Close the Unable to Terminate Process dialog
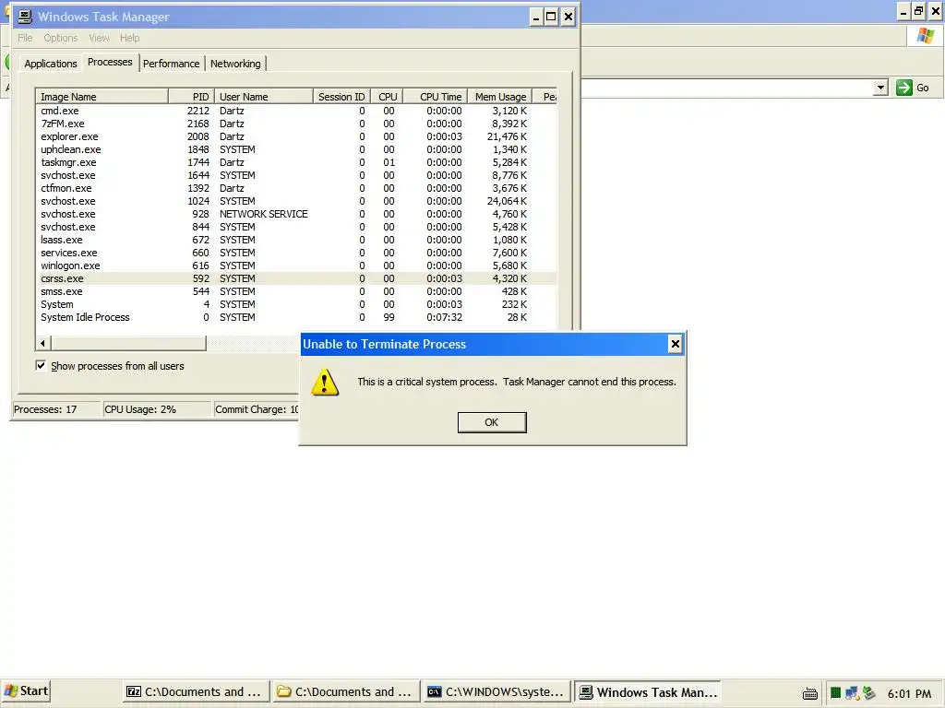 click(x=675, y=344)
